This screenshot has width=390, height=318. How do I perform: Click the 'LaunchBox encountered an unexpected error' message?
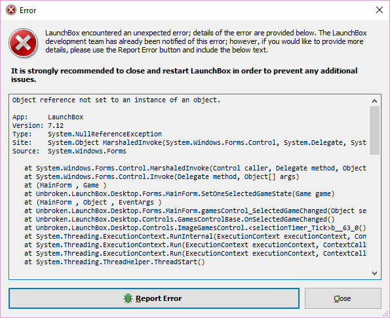coord(206,41)
